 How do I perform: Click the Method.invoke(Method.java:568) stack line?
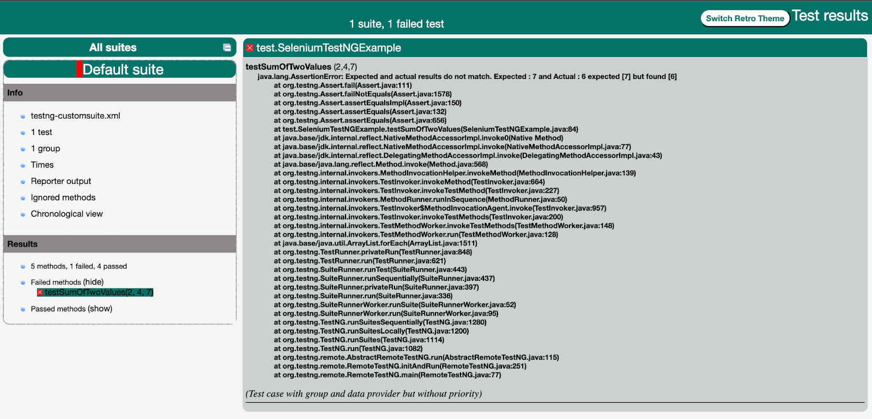(x=380, y=164)
